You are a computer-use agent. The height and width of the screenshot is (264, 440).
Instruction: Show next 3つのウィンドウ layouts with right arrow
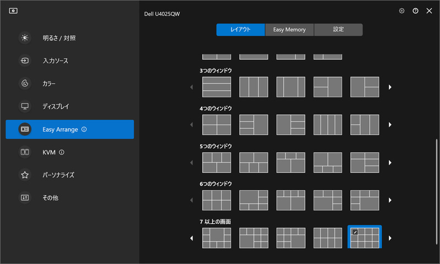click(x=390, y=87)
